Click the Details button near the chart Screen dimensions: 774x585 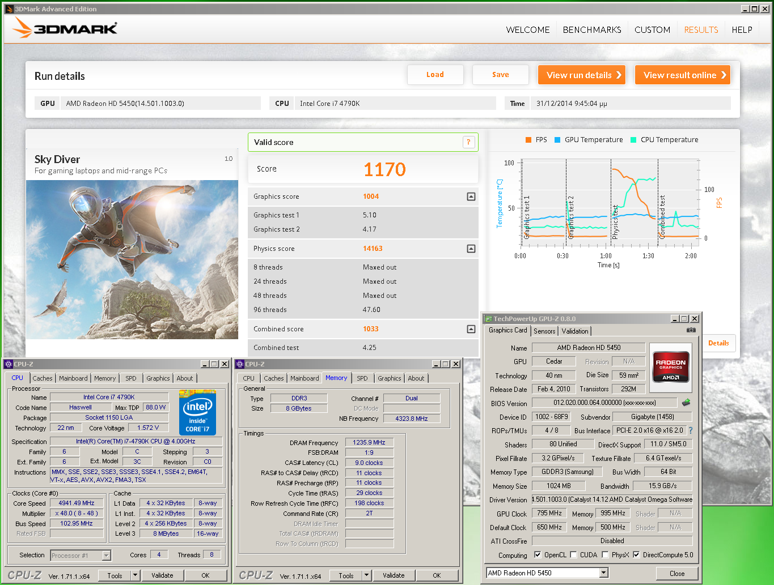718,343
